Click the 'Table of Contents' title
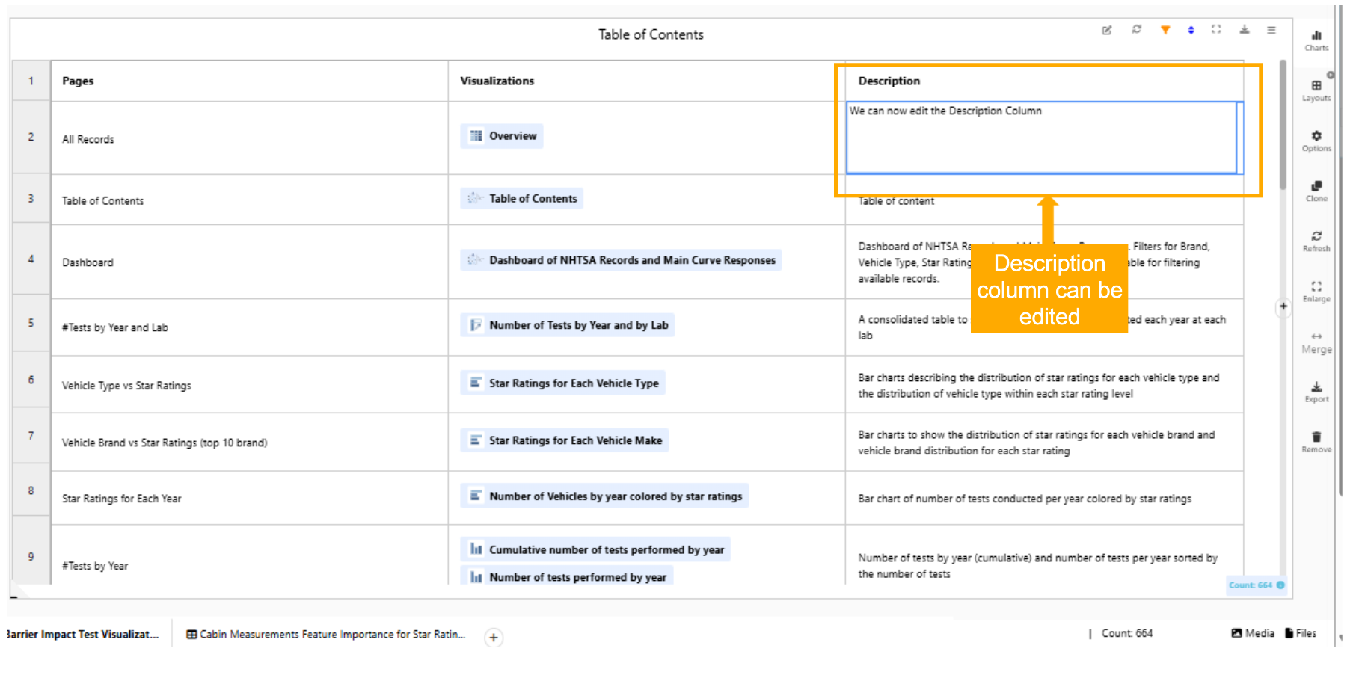Screen dimensions: 1362x678 (651, 34)
